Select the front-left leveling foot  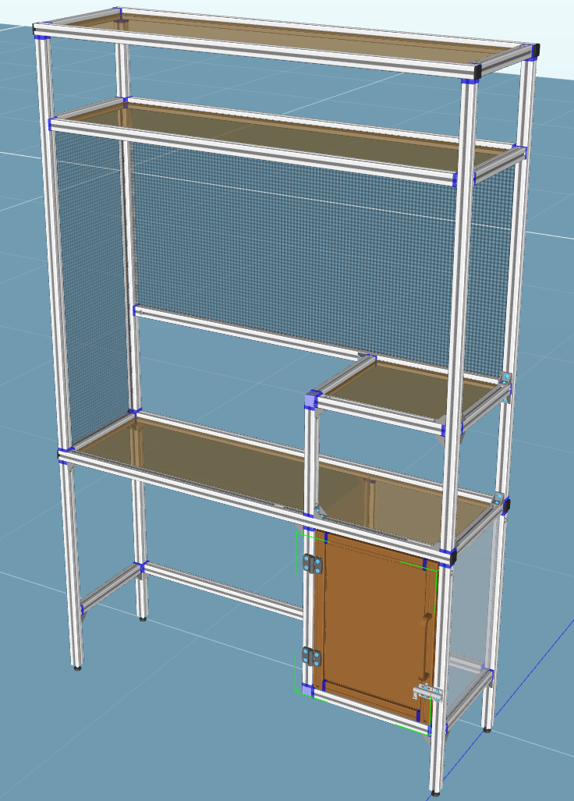pos(76,667)
